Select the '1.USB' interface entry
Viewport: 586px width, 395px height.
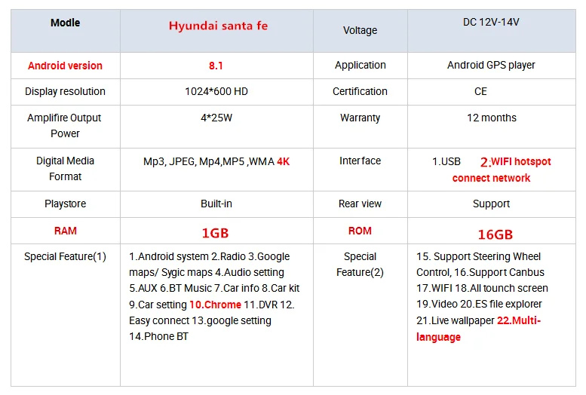[x=446, y=161]
